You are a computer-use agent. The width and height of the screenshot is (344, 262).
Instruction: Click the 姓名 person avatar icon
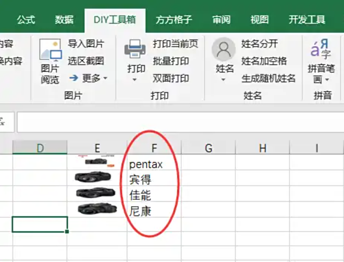[224, 49]
